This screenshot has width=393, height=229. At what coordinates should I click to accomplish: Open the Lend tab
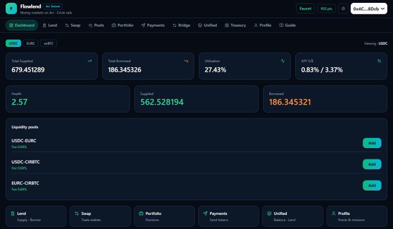tap(50, 25)
